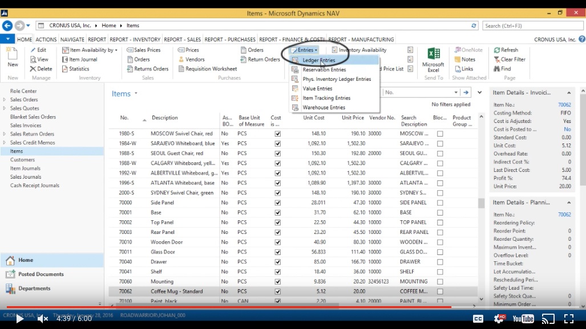The height and width of the screenshot is (329, 586).
Task: Expand the Sales Return Orders tree node
Action: (x=5, y=134)
